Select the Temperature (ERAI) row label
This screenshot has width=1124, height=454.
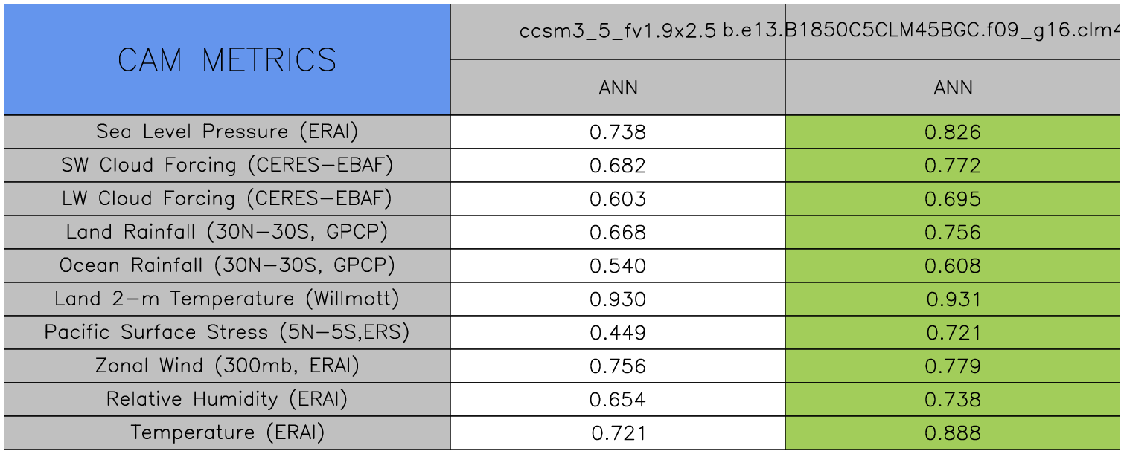(x=227, y=432)
